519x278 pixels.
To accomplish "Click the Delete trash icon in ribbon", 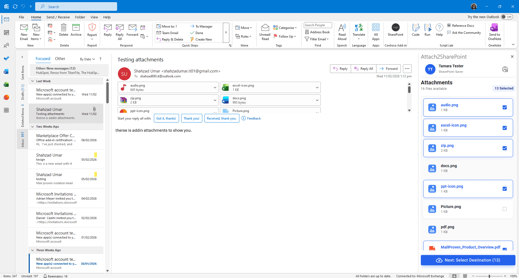I will coord(64,28).
